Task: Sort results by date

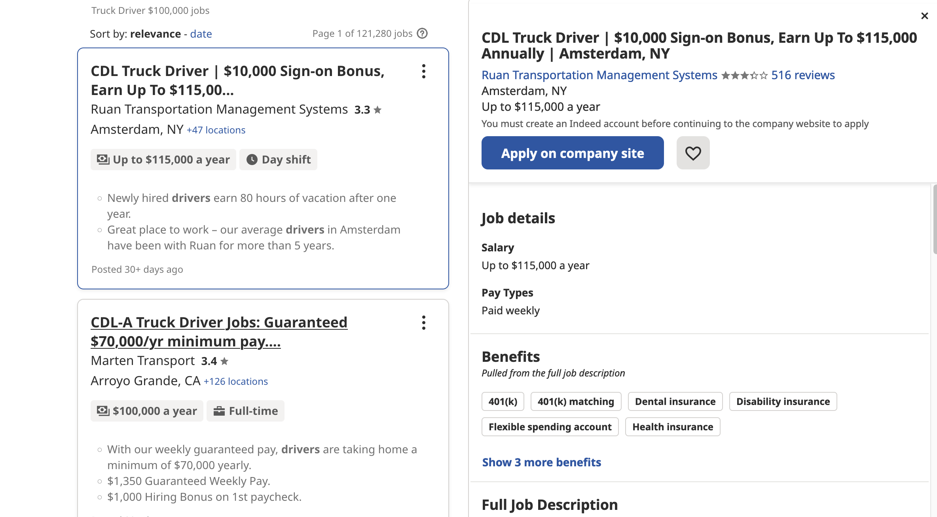Action: (201, 34)
